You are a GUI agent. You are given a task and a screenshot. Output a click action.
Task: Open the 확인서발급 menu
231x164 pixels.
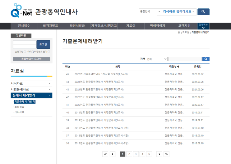[77, 26]
